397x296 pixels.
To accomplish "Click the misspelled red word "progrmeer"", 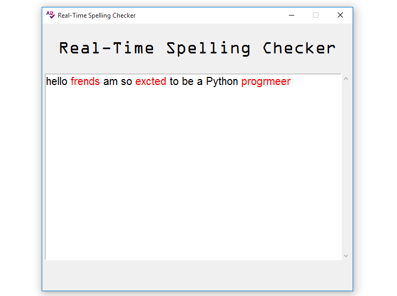I will (265, 82).
